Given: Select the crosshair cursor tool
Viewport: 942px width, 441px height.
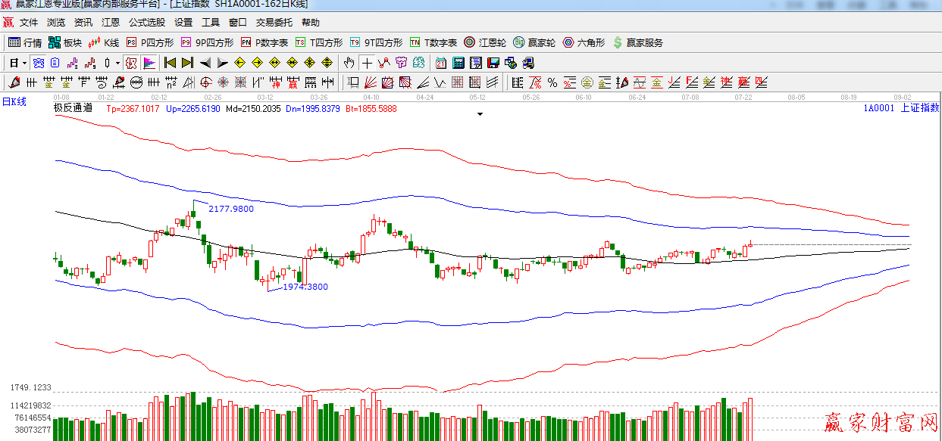Looking at the screenshot, I should coord(367,63).
